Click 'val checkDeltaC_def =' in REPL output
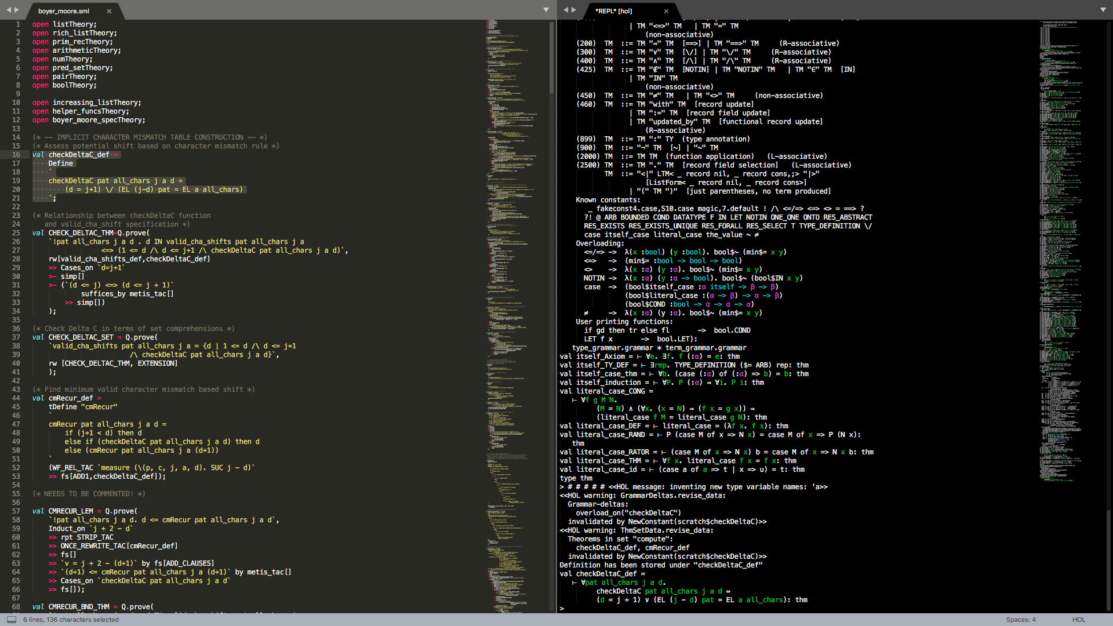Viewport: 1113px width, 626px height. point(602,574)
